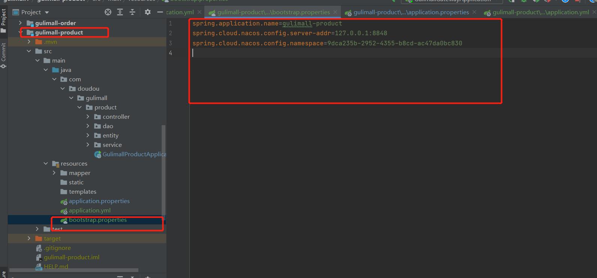Viewport: 597px width, 278px height.
Task: Click the Project panel vertical scrollbar
Action: pos(163,172)
